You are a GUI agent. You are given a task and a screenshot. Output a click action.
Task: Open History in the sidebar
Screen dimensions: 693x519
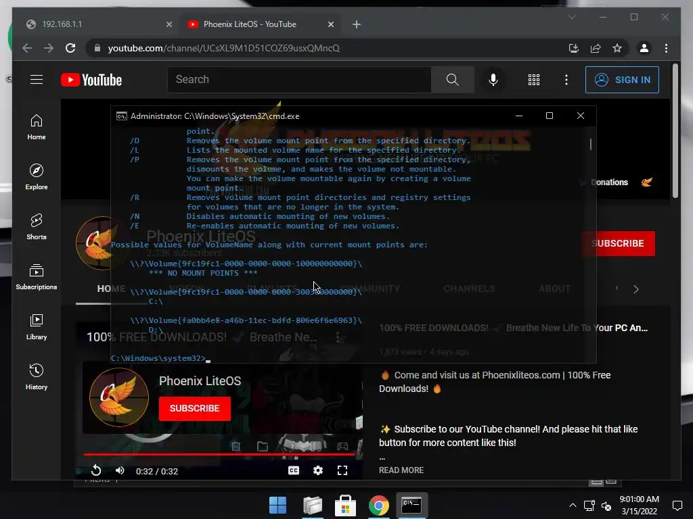[x=37, y=376]
